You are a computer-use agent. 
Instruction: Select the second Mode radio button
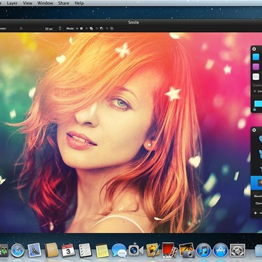[x=87, y=28]
